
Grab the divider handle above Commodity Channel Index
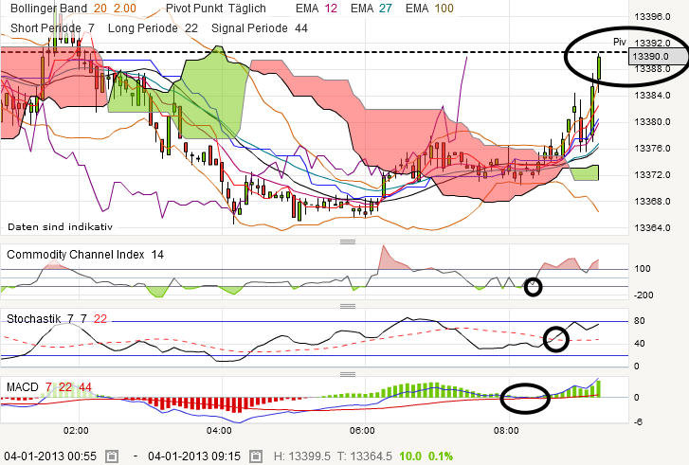(x=348, y=241)
